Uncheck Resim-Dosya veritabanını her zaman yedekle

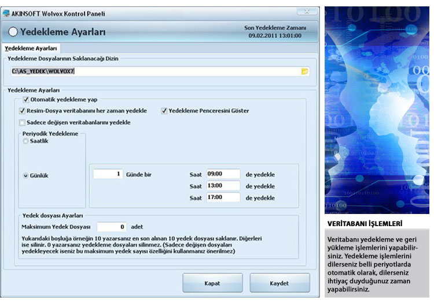click(22, 111)
